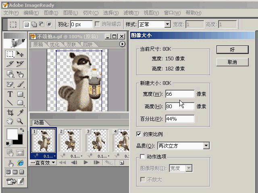Select the Hand tool
The width and height of the screenshot is (258, 193).
[x=10, y=121]
